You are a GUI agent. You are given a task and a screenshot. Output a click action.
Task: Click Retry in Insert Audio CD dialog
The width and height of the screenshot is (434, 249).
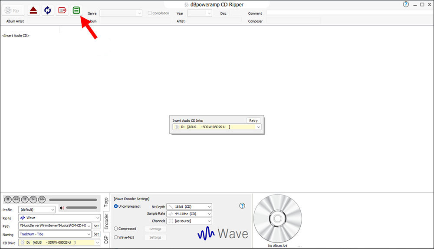[253, 120]
